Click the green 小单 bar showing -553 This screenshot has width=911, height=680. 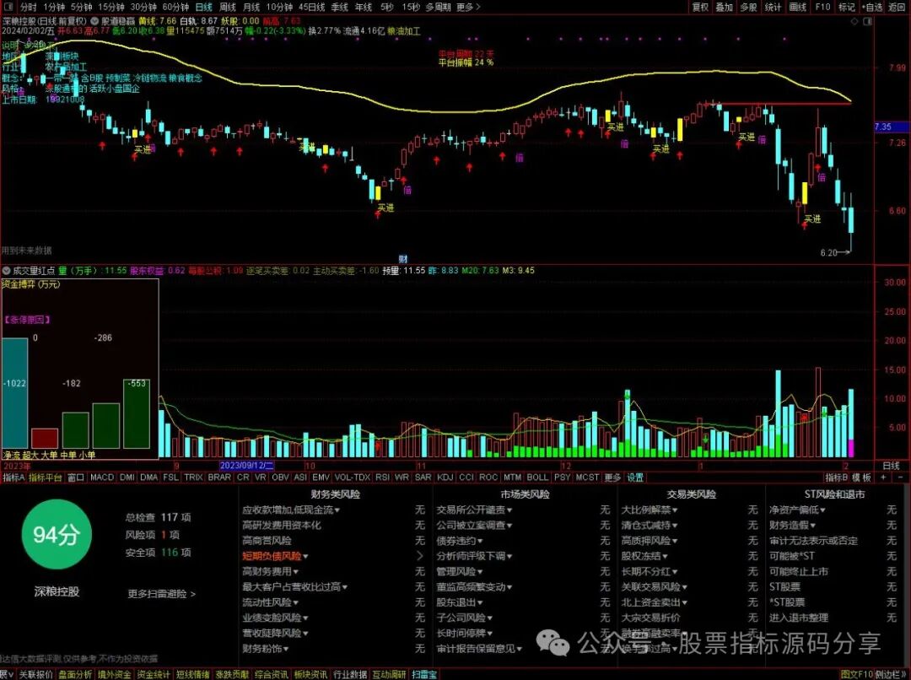point(137,413)
